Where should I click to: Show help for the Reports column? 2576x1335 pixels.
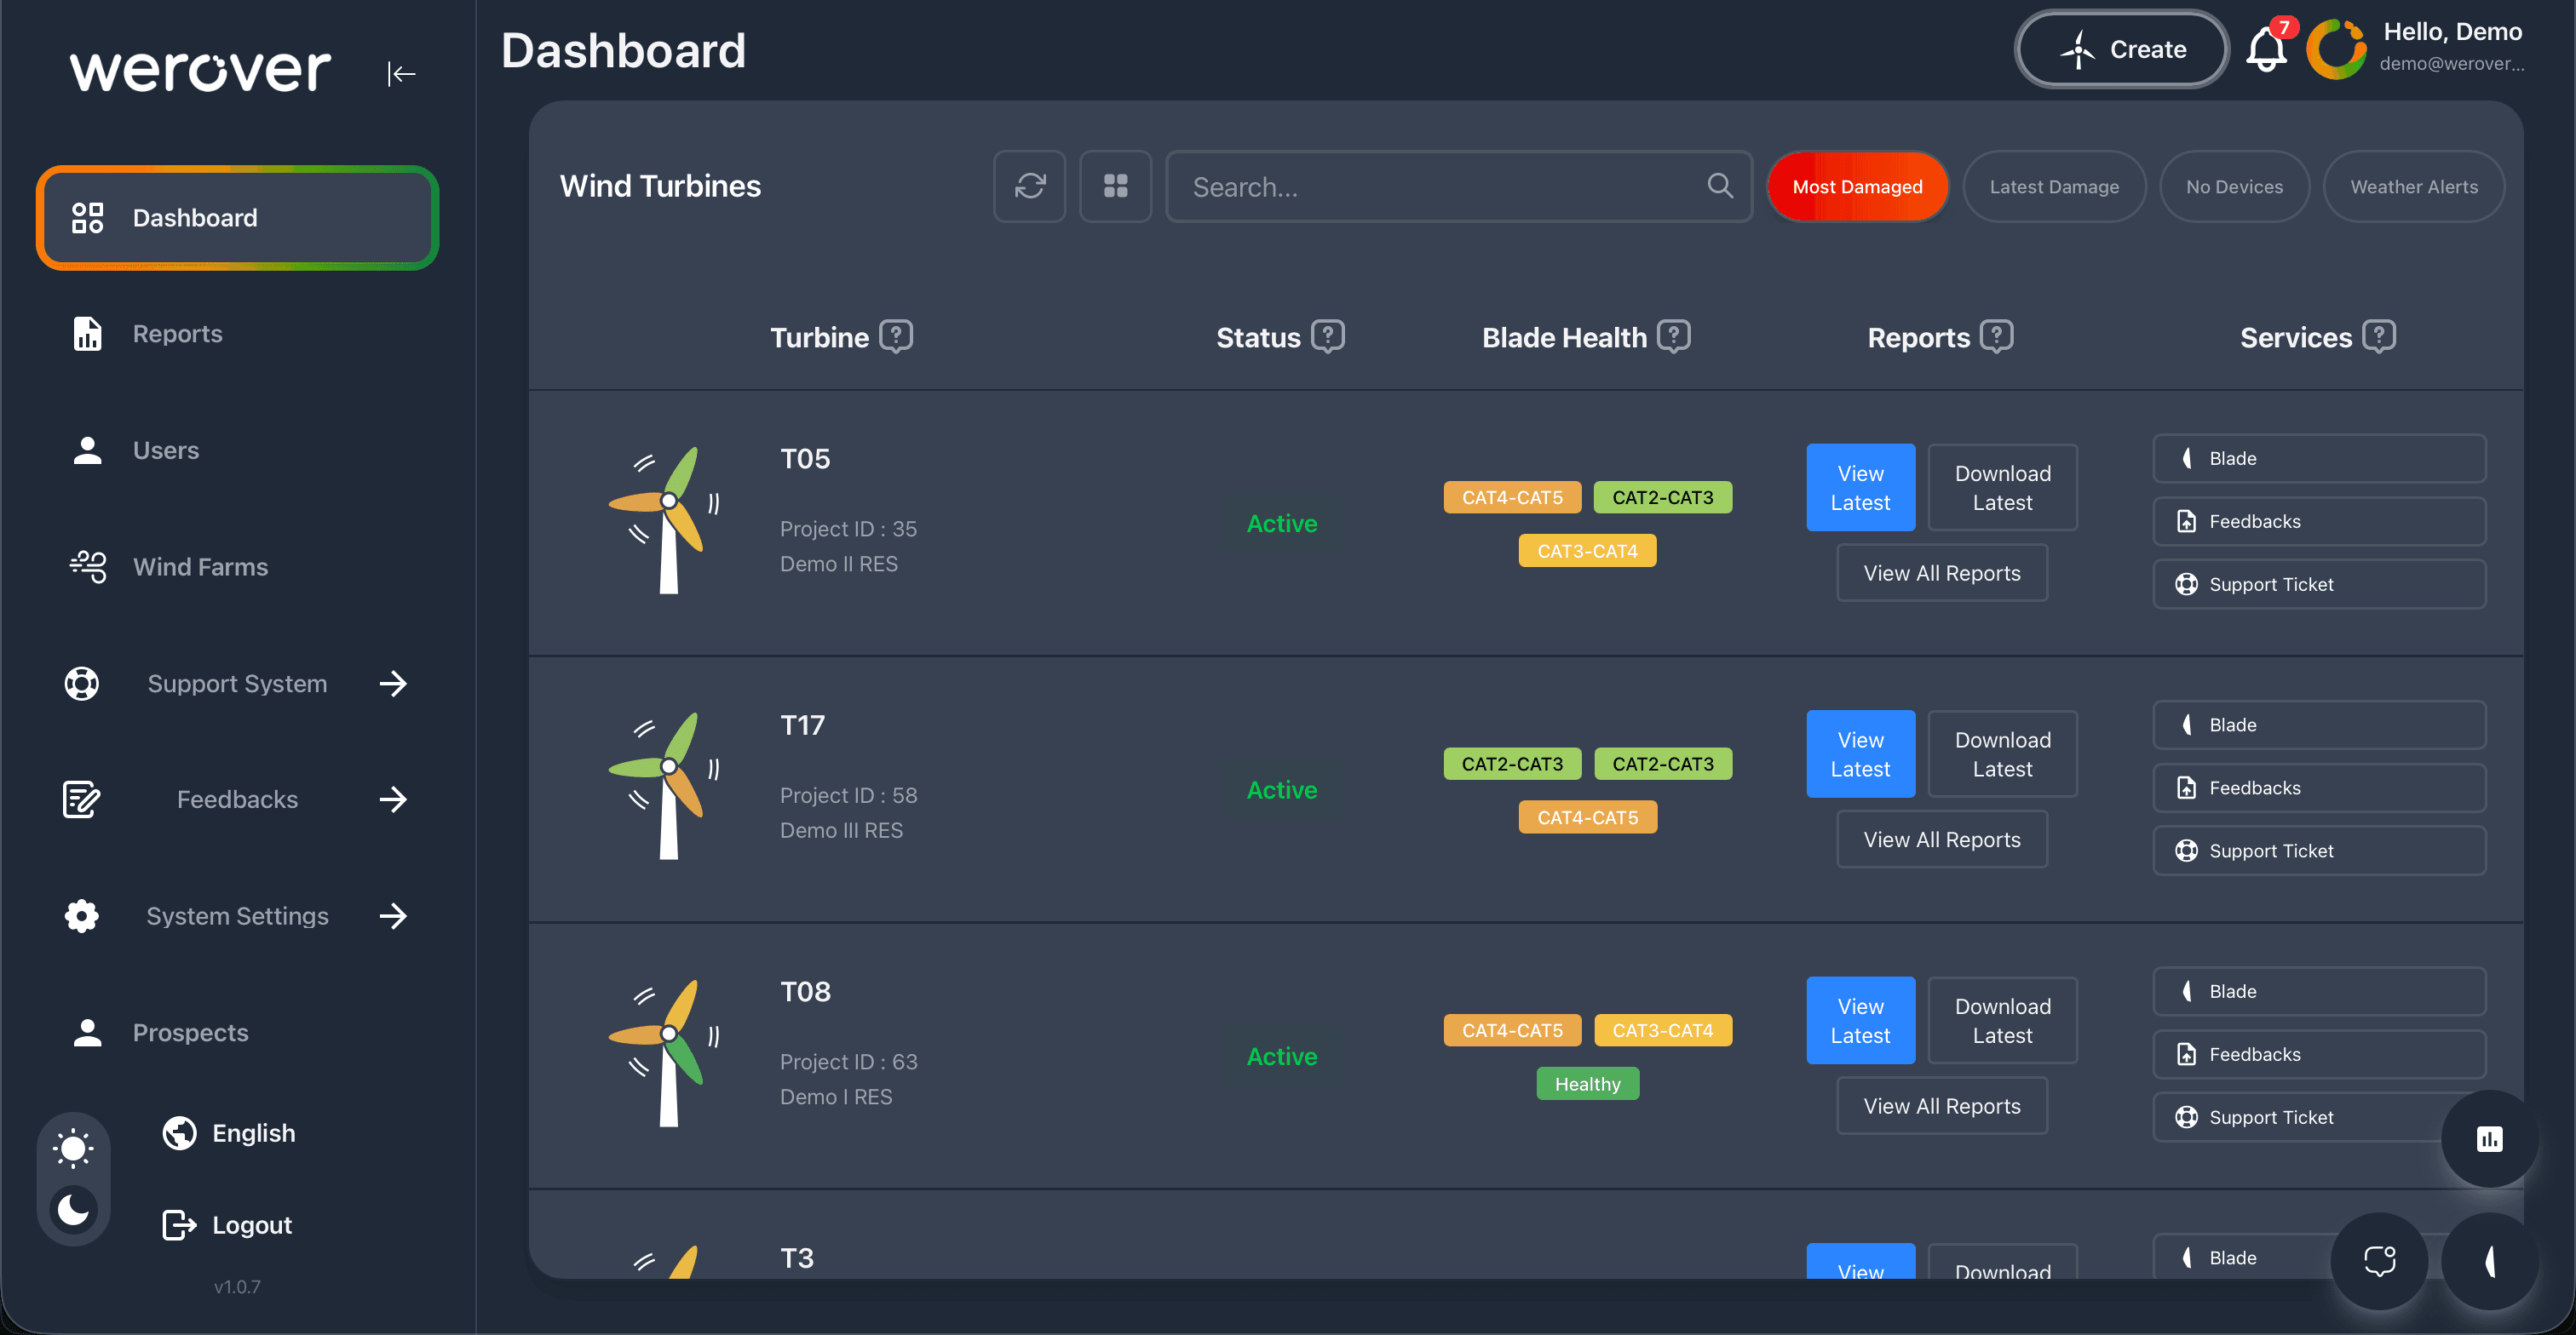click(x=1997, y=335)
